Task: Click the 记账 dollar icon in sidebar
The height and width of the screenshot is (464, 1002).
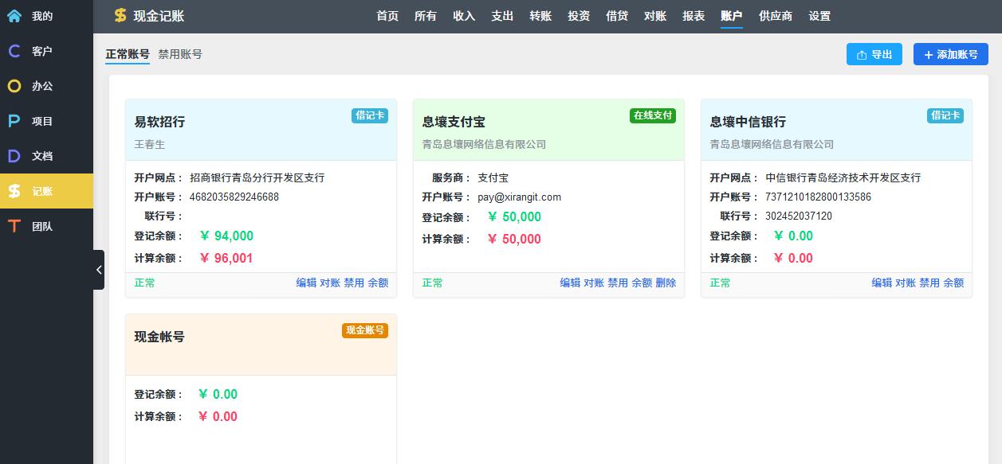Action: (x=14, y=191)
